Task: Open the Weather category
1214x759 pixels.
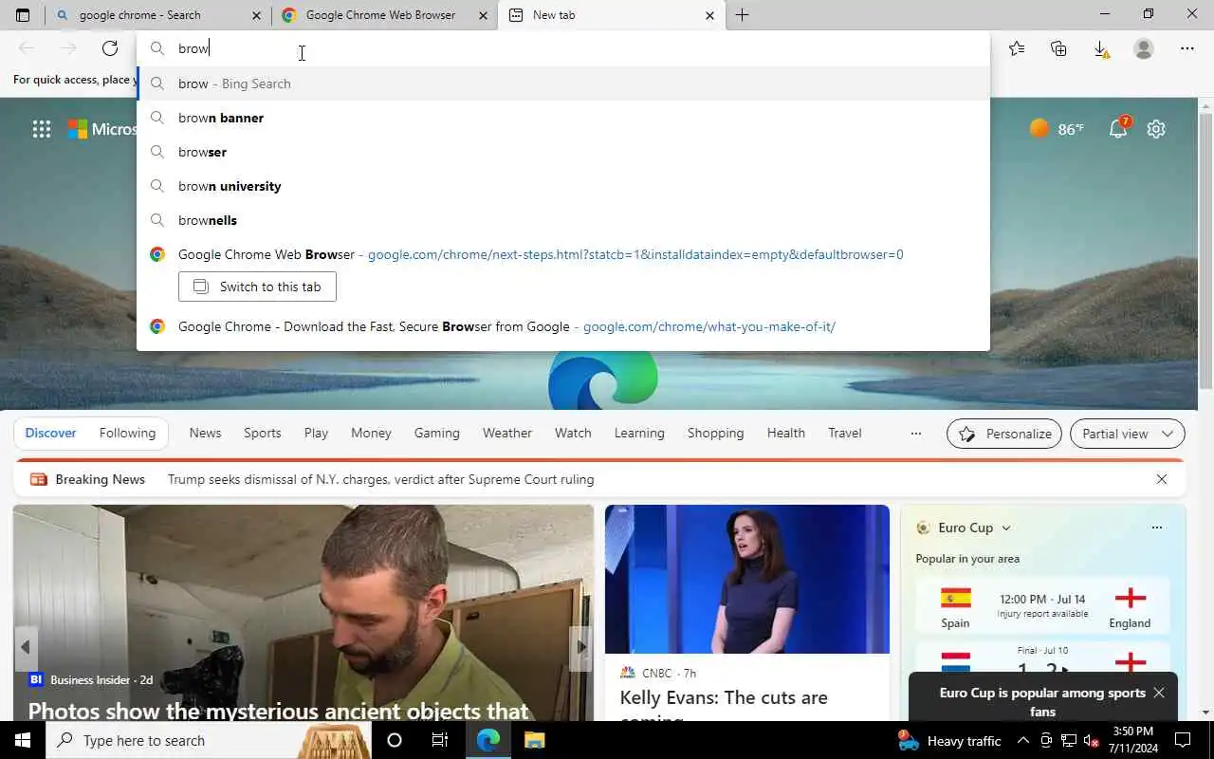Action: pyautogui.click(x=507, y=433)
